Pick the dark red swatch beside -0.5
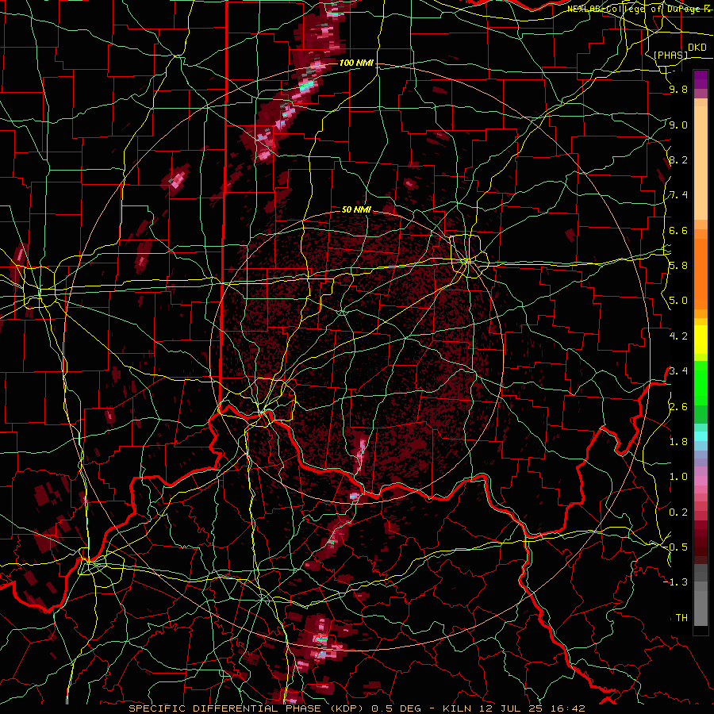Image resolution: width=714 pixels, height=714 pixels. [x=701, y=550]
